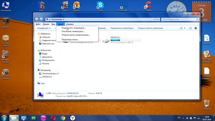215x121 pixels.
Task: Expand the Упорядочить dropdown
Action: click(x=44, y=28)
